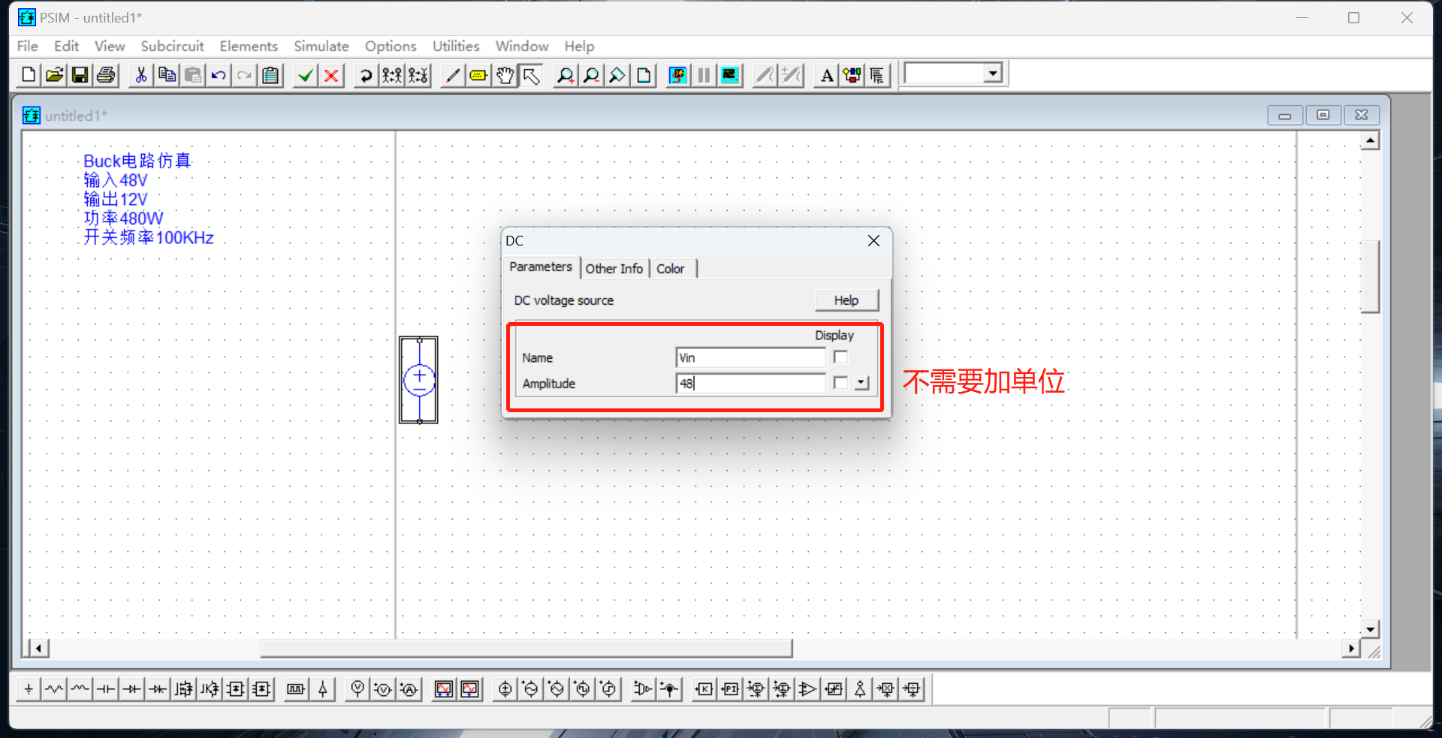Switch to the Other Info tab
The height and width of the screenshot is (738, 1442).
pos(614,268)
